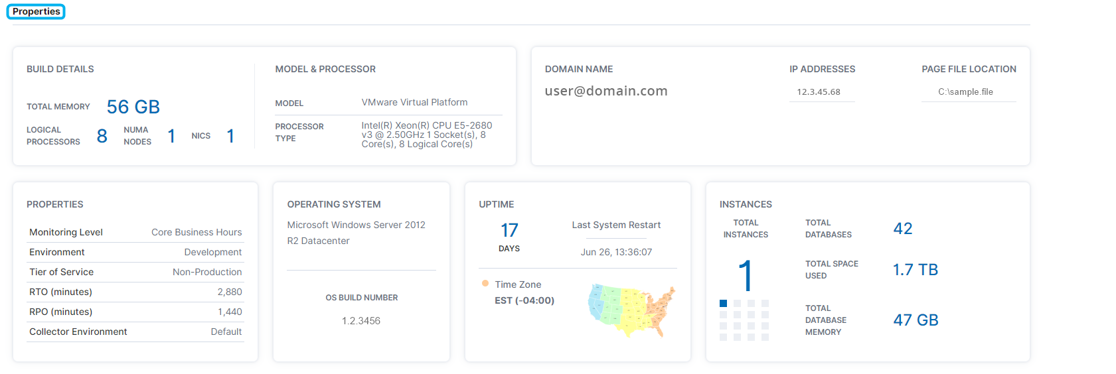
Task: Select the Monitoring Level row
Action: click(135, 232)
